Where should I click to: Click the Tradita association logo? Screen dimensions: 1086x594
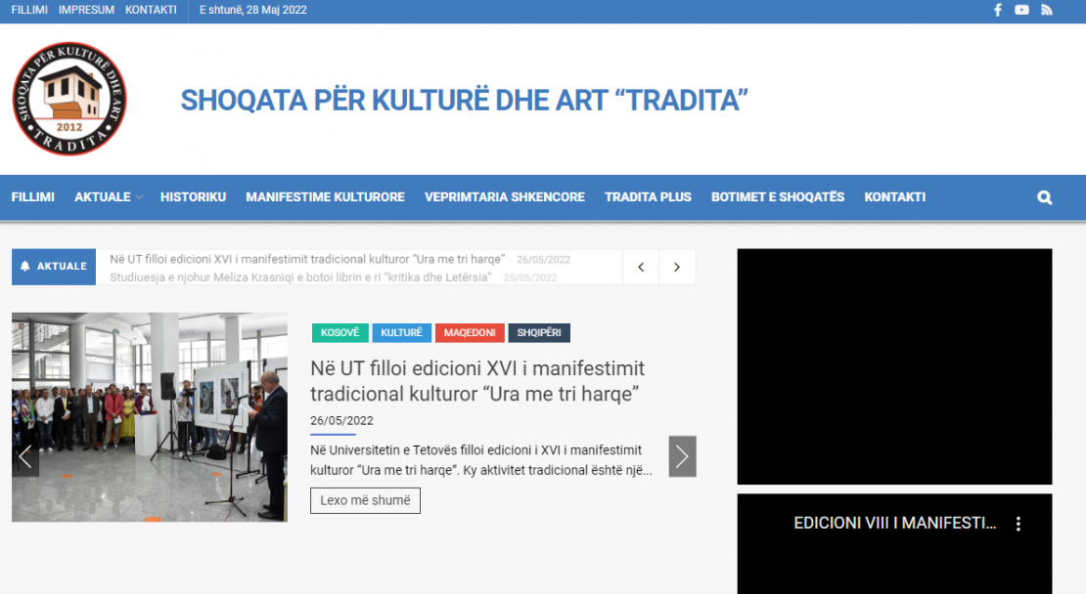tap(69, 99)
